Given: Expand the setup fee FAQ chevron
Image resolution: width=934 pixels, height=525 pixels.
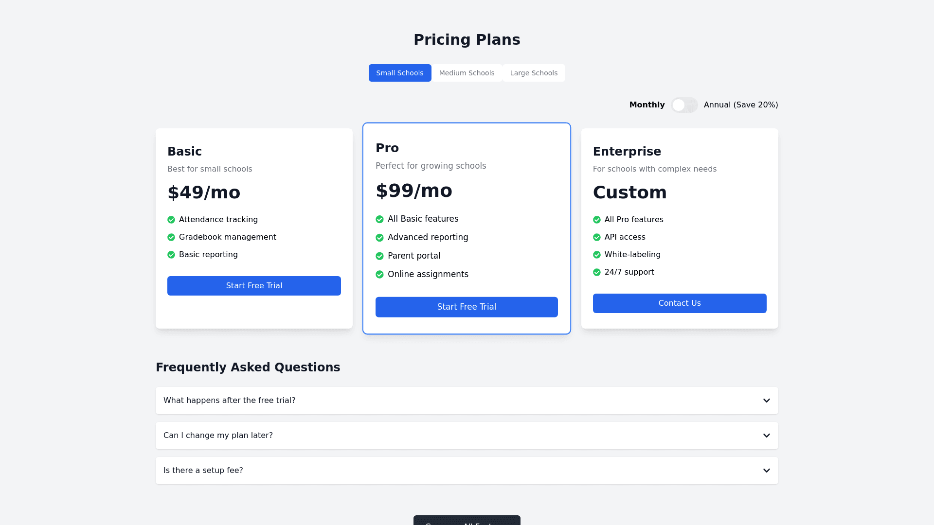Looking at the screenshot, I should [766, 471].
